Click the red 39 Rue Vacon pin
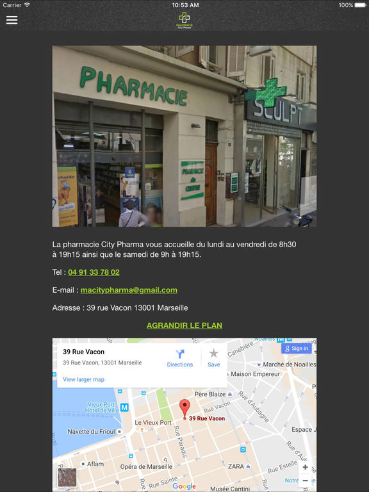 coord(184,409)
